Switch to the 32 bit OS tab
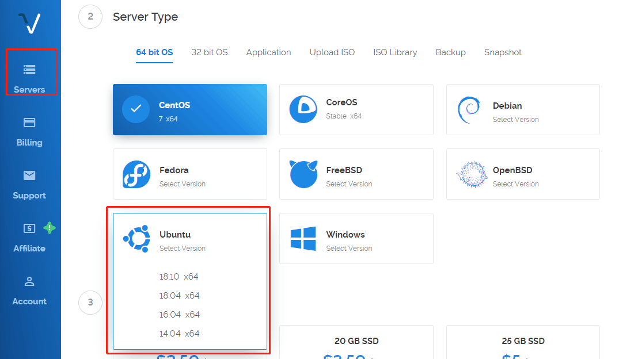Image resolution: width=619 pixels, height=359 pixels. (210, 52)
